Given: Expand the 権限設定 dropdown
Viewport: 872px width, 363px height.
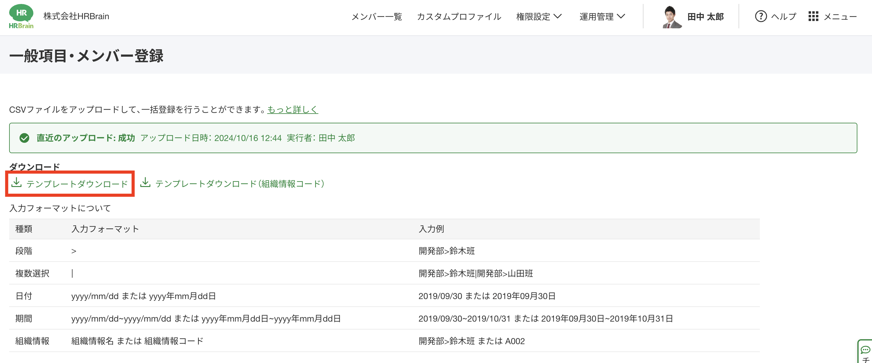Looking at the screenshot, I should [539, 16].
